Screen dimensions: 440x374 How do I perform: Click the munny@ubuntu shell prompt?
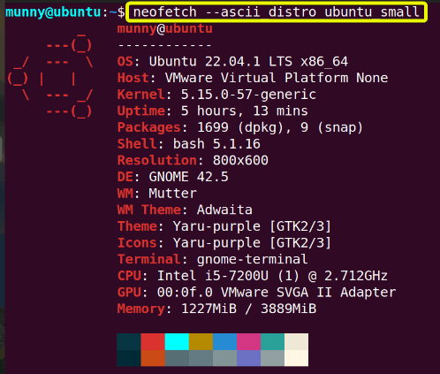click(65, 12)
